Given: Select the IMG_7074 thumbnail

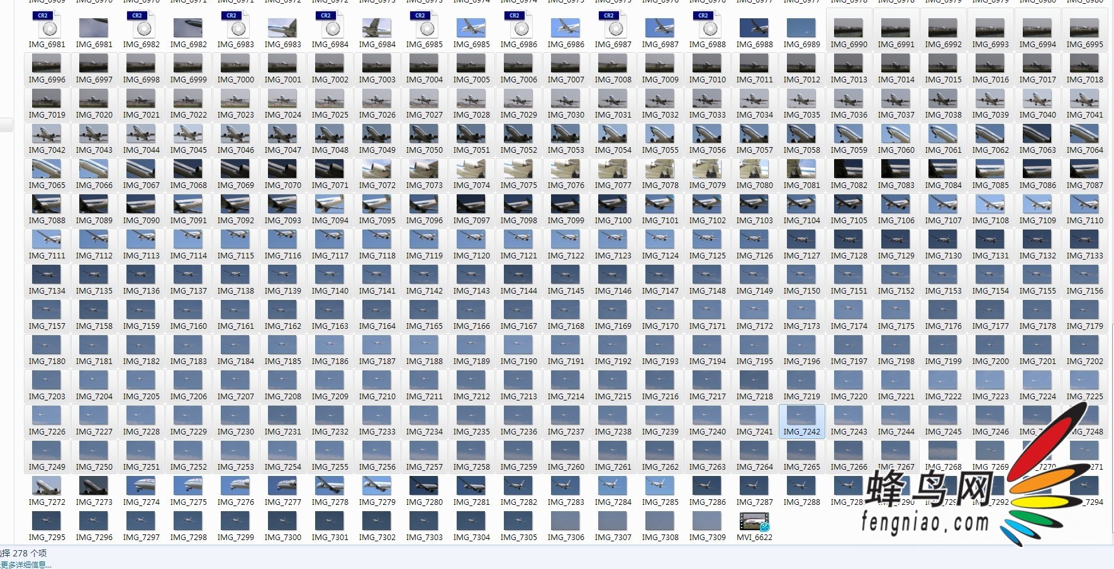Looking at the screenshot, I should (x=471, y=168).
